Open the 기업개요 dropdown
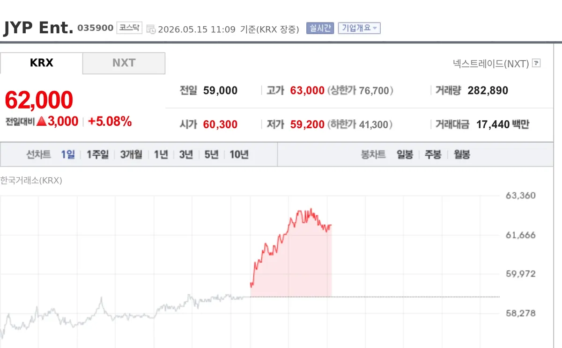 [359, 28]
